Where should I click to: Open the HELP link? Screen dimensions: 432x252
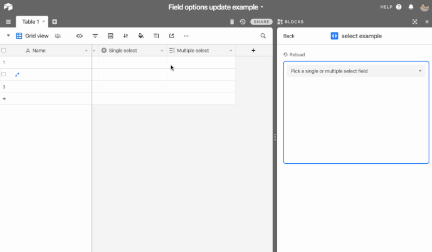[x=386, y=7]
